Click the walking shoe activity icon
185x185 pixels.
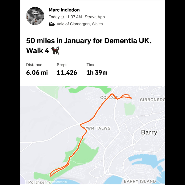52,24
